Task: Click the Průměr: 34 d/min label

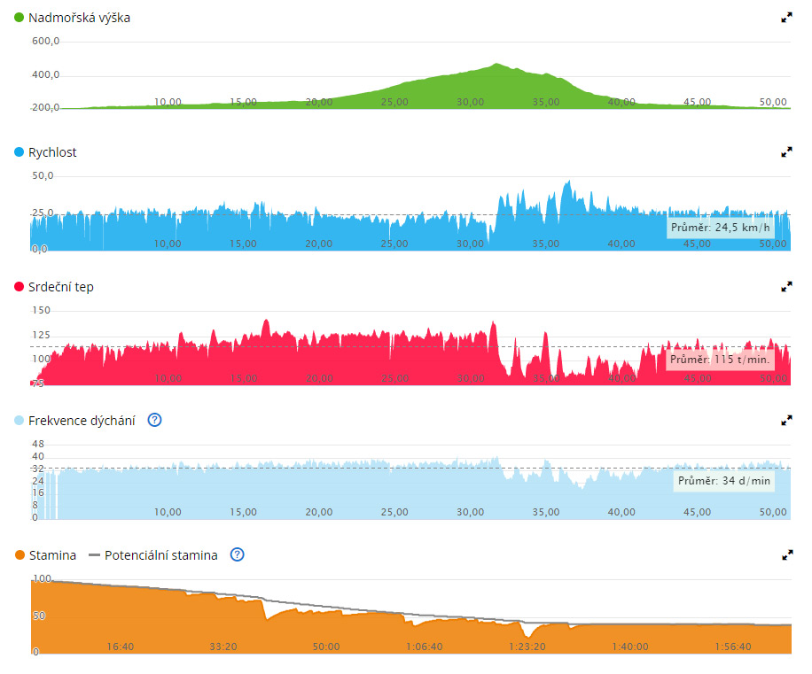Action: [723, 483]
